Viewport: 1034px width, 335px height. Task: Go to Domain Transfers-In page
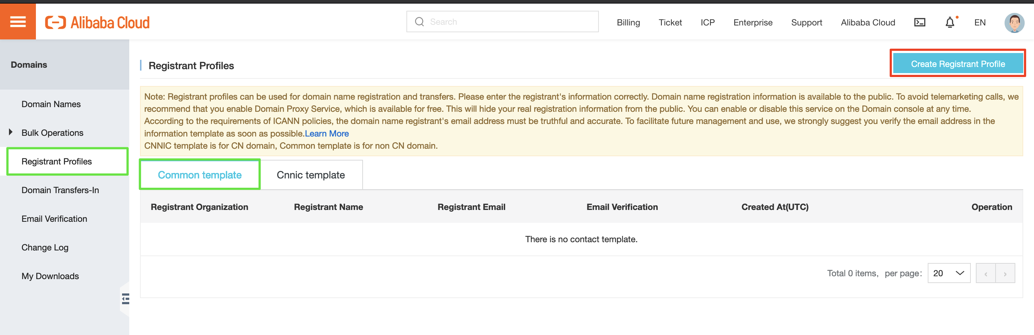pyautogui.click(x=60, y=190)
